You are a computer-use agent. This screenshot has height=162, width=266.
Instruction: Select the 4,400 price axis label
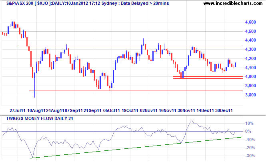250,40
